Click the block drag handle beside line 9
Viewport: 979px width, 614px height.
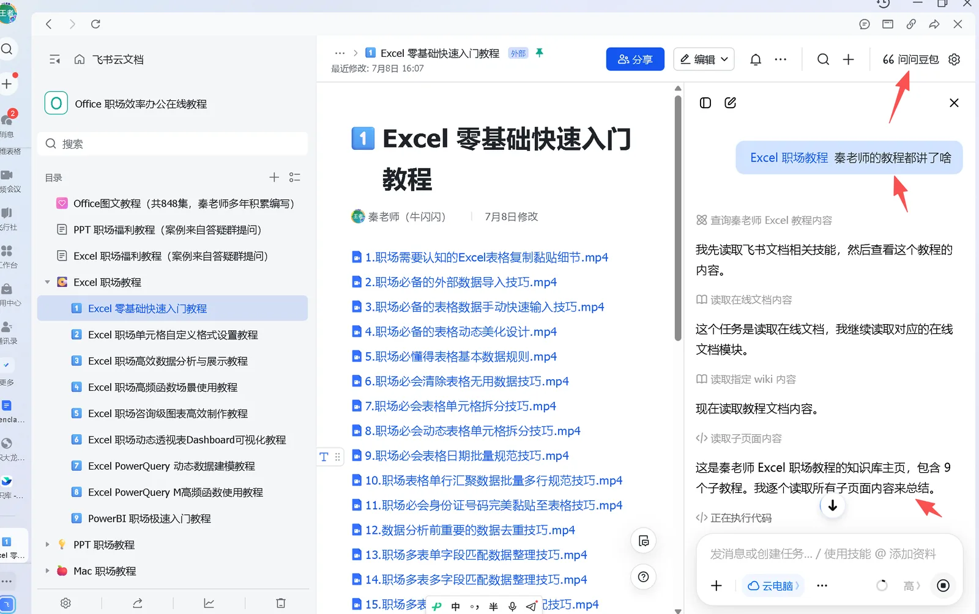click(338, 456)
